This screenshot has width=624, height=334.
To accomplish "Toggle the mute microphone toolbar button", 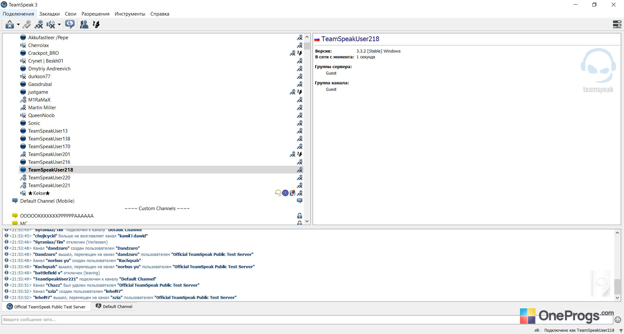I will click(x=39, y=24).
